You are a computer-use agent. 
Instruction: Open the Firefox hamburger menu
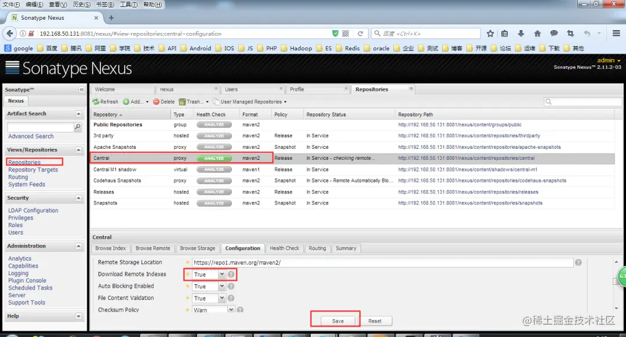(x=616, y=34)
